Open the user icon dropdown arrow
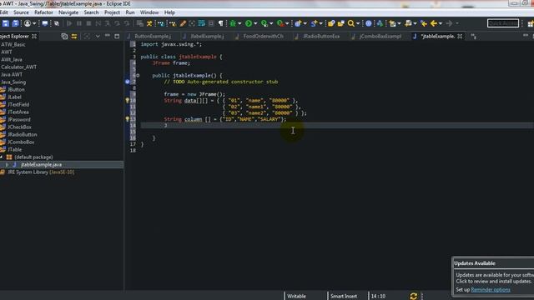This screenshot has height=300, width=534. click(x=34, y=23)
